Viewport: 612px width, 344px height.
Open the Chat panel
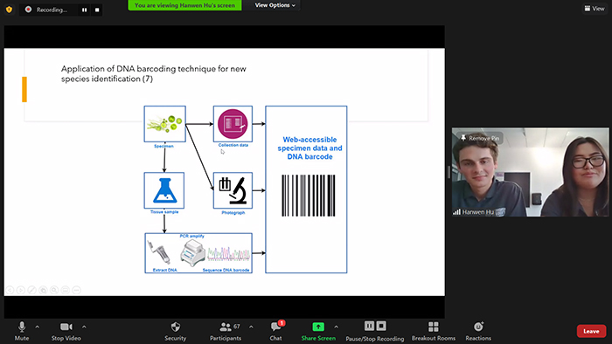(276, 331)
